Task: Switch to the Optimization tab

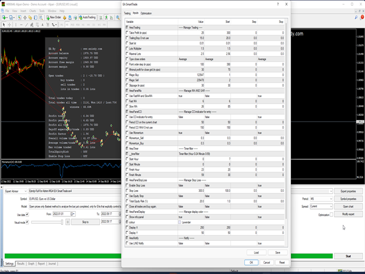Action: pyautogui.click(x=146, y=13)
